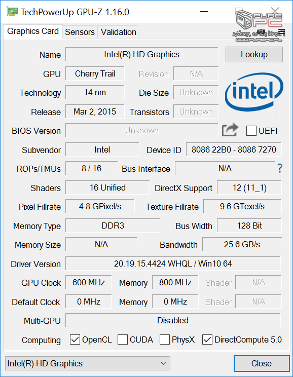Select the Graphics Card tab
Viewport: 293px width, 377px height.
click(x=33, y=31)
